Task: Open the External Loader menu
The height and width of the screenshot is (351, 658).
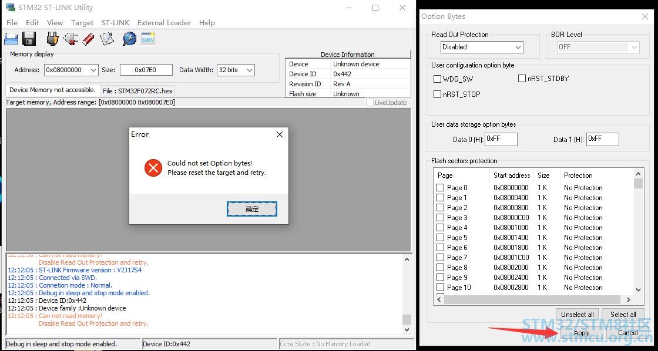Action: (164, 23)
